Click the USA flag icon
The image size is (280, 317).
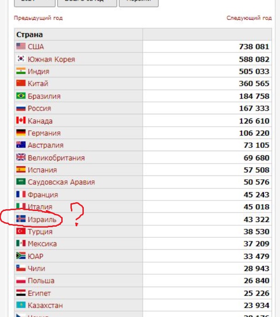[x=21, y=46]
